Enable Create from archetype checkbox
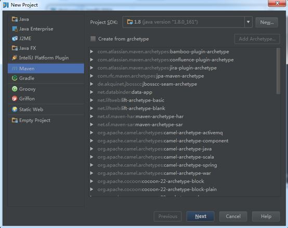 pos(93,39)
